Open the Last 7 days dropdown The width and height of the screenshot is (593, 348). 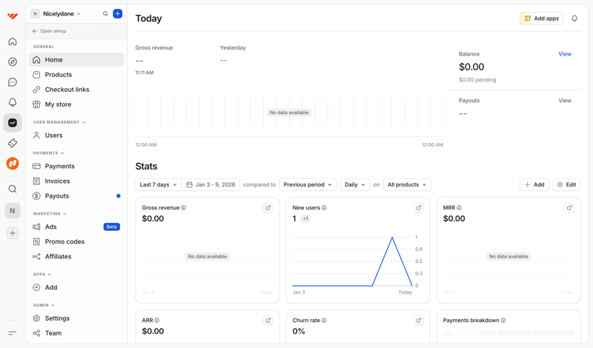point(158,185)
